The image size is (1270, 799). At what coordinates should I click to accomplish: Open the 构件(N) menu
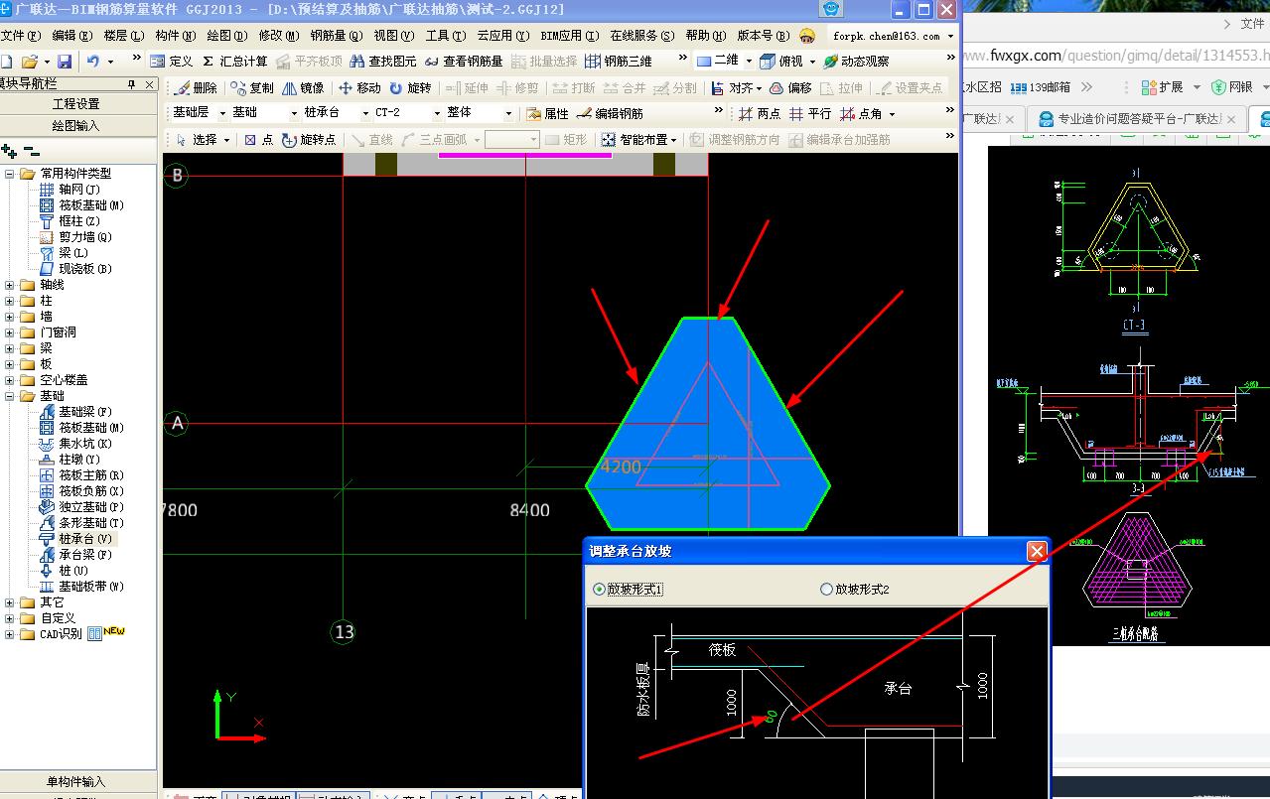pos(175,36)
